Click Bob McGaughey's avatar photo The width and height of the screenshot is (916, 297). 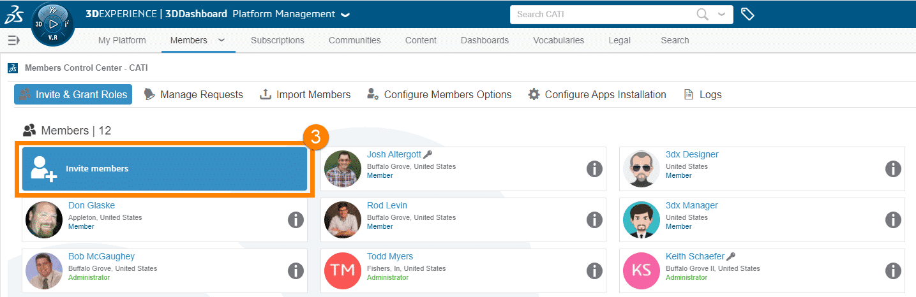44,271
